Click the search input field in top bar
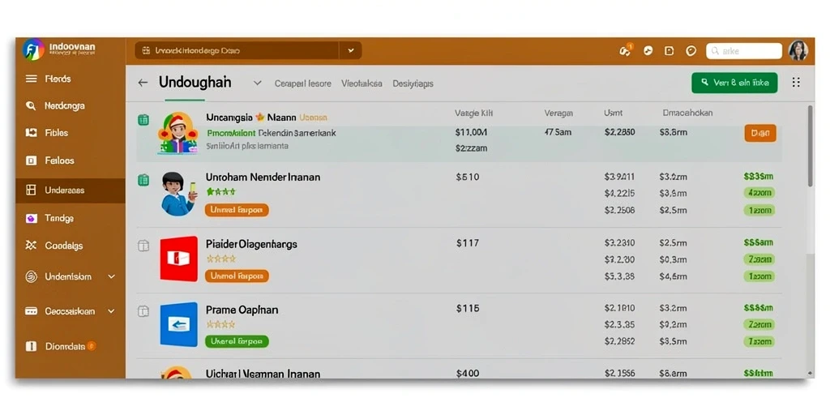Screen dimensions: 830x415 (x=744, y=51)
